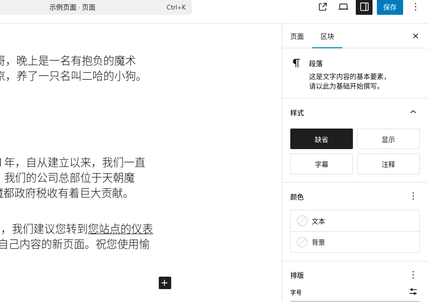The height and width of the screenshot is (302, 428).
Task: Select the 显示 style option
Action: tap(388, 139)
